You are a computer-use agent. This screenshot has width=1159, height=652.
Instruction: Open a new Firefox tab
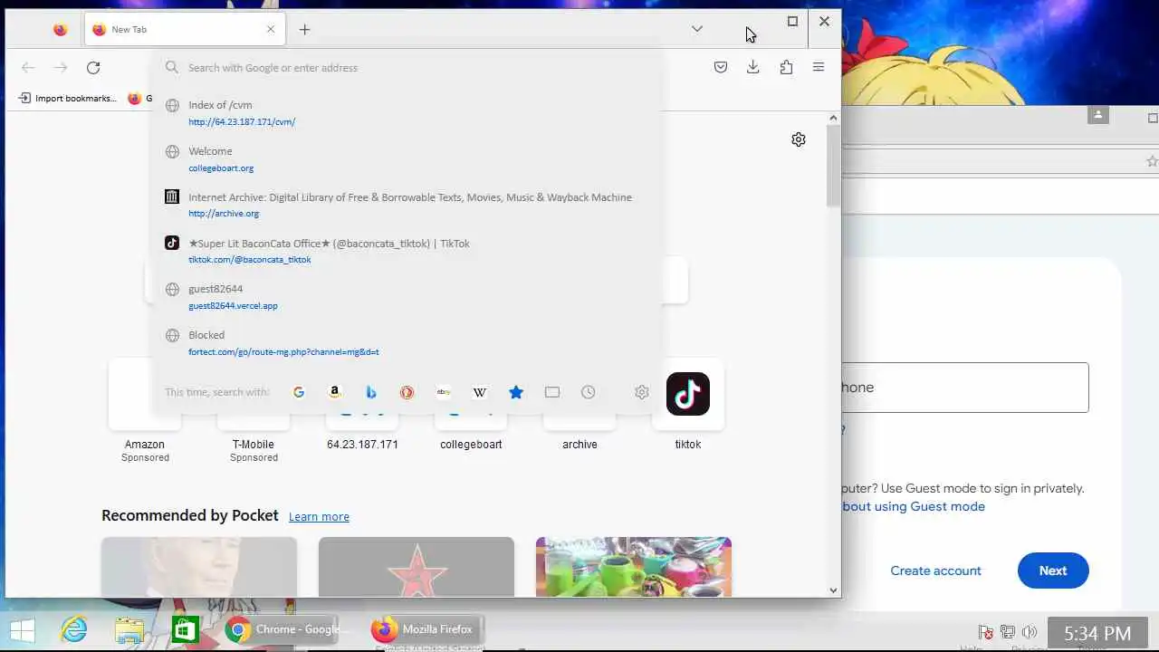point(305,30)
